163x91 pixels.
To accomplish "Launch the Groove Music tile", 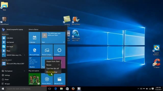I will tap(47, 79).
